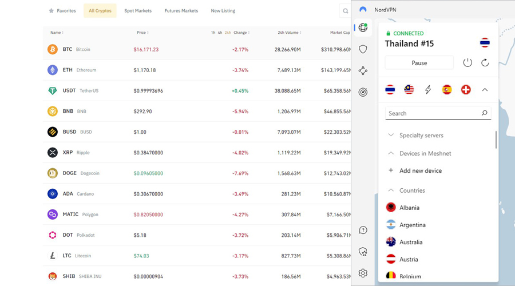Click Bitcoin price $16,171.23
This screenshot has width=515, height=286.
(146, 50)
